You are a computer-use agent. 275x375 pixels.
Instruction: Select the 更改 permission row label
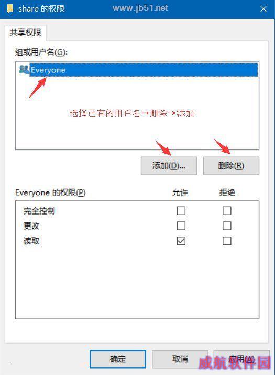coord(31,226)
